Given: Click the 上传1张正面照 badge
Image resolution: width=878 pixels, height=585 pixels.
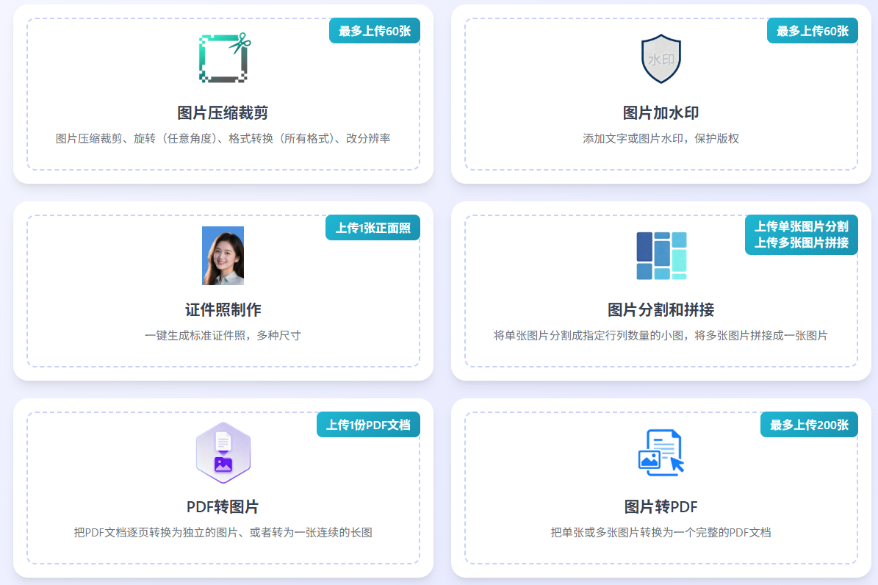Looking at the screenshot, I should click(373, 228).
